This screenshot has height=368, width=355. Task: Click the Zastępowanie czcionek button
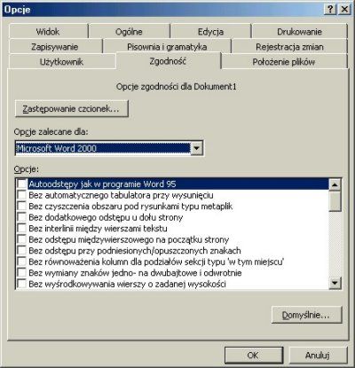click(72, 109)
